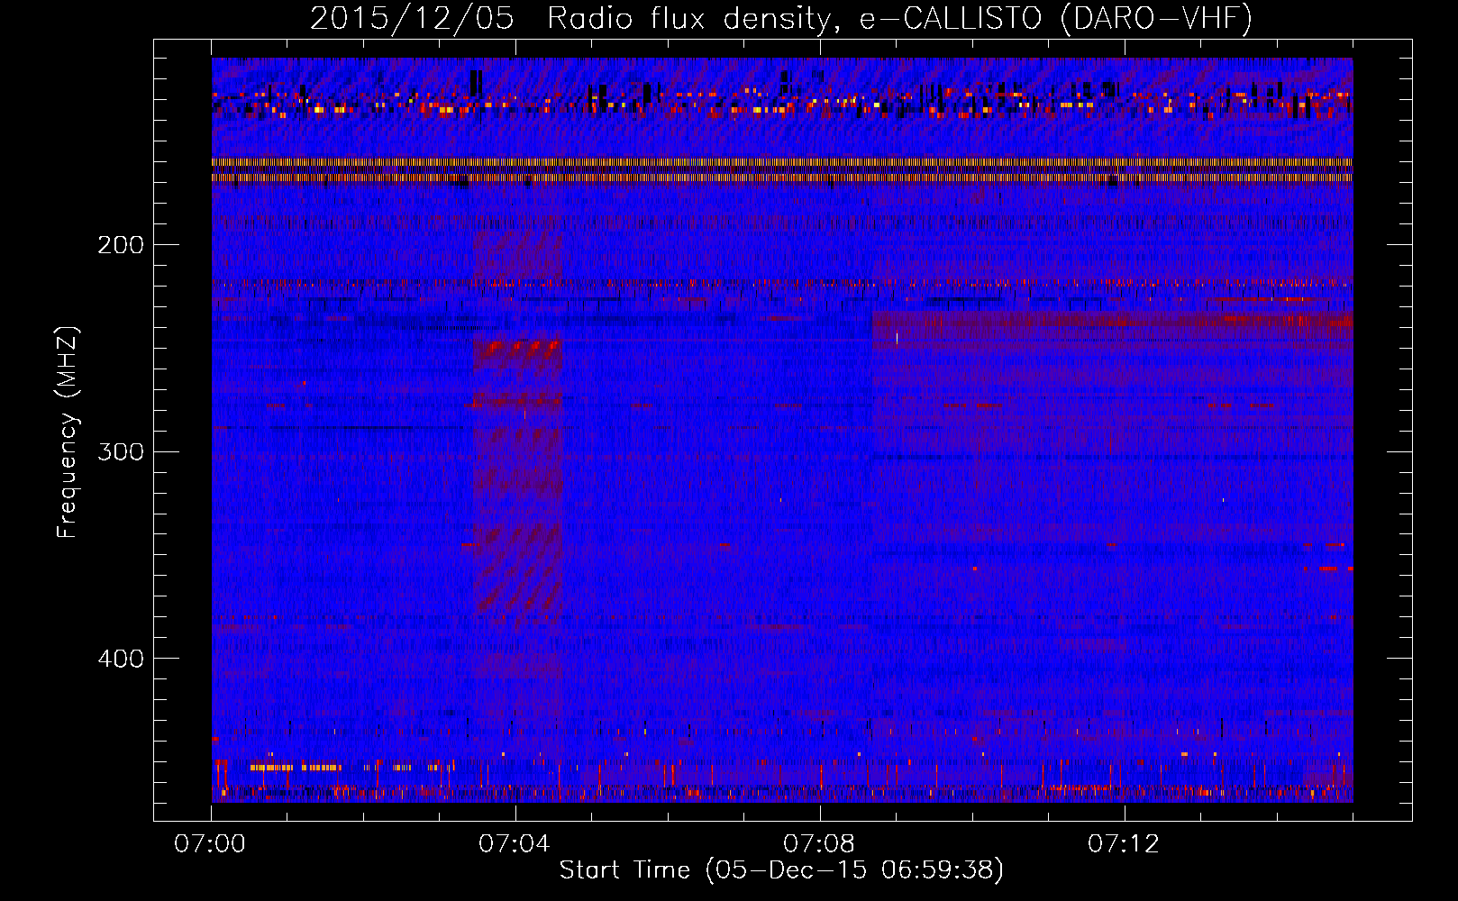Click the 07:00 time tick label
The width and height of the screenshot is (1458, 901).
click(x=210, y=844)
